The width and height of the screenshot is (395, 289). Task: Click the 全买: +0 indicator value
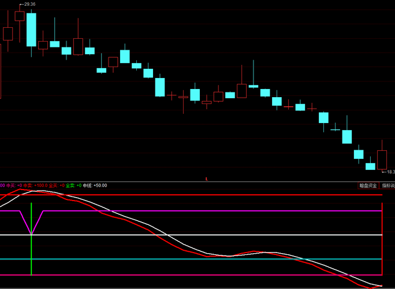[57, 186]
